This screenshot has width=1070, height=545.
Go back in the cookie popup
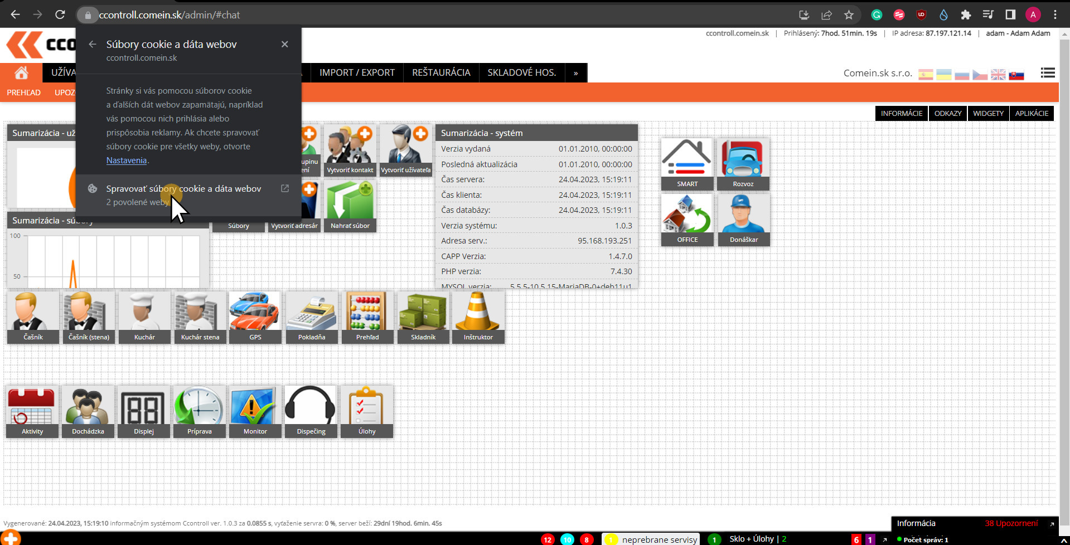click(93, 44)
